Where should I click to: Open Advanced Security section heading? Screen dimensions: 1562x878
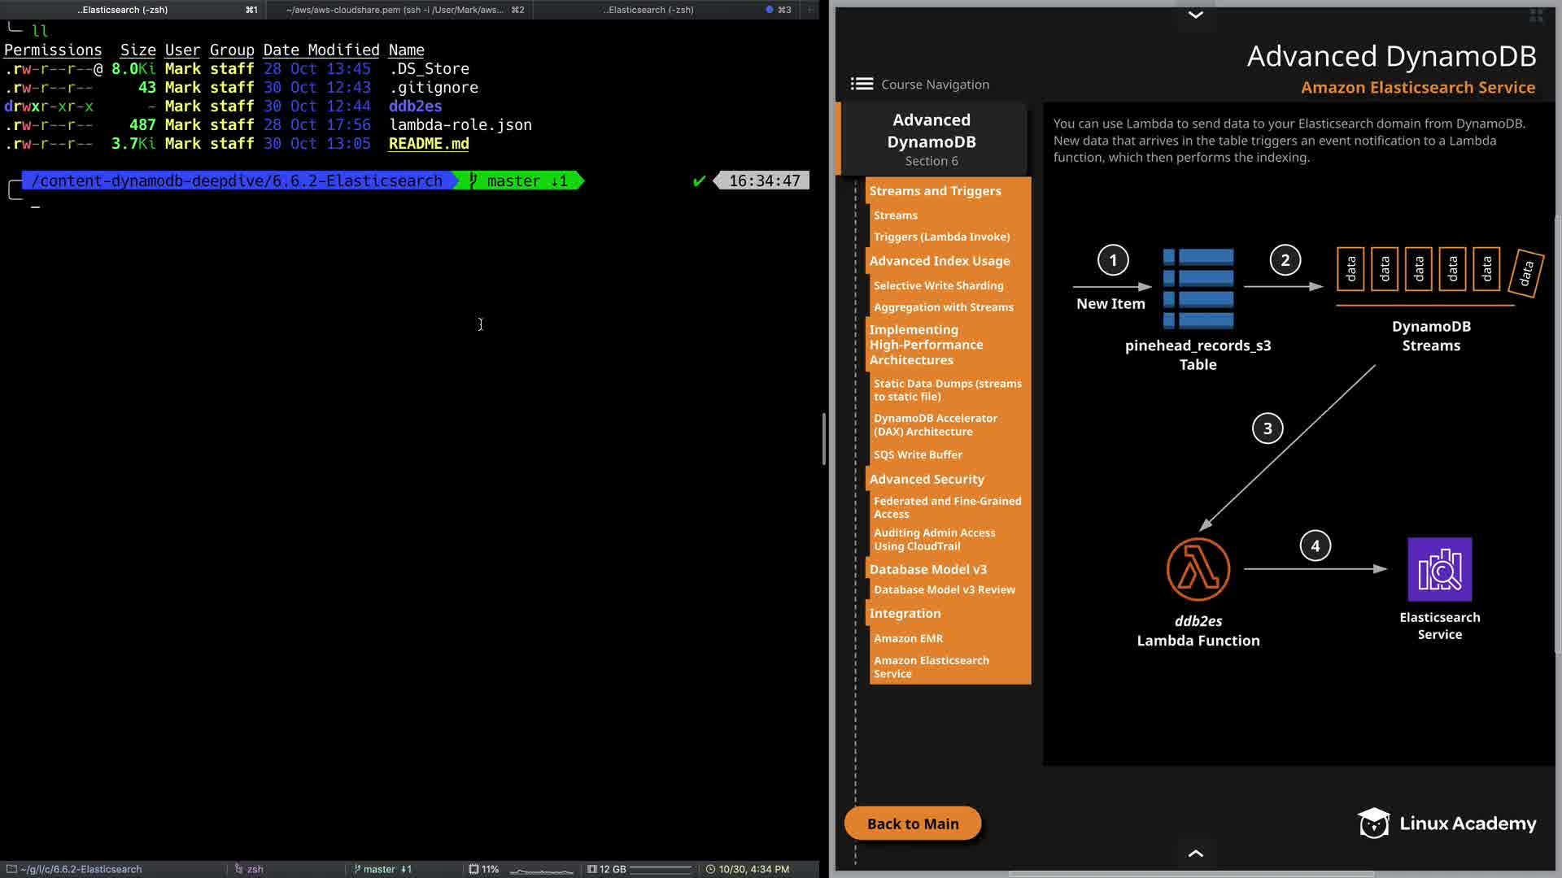click(x=926, y=480)
